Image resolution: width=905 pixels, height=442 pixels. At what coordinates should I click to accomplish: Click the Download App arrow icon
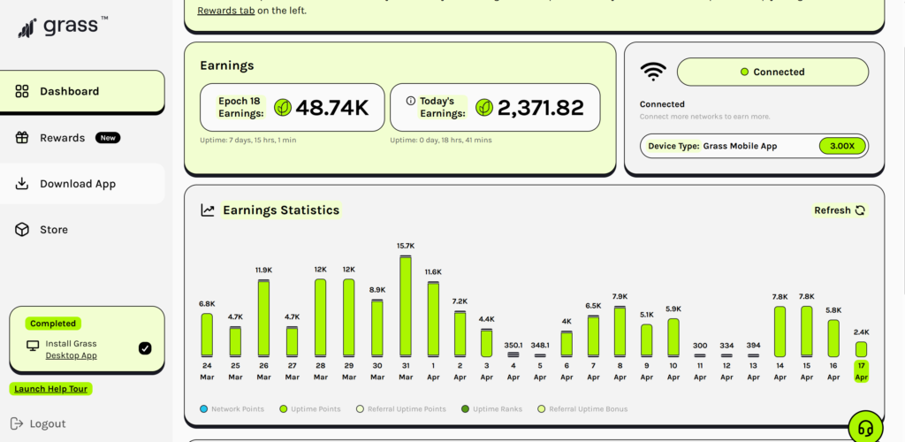22,184
